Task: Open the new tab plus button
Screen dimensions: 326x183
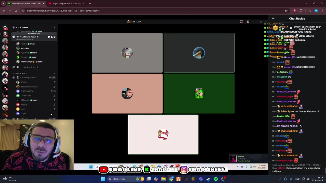Action: pos(90,3)
